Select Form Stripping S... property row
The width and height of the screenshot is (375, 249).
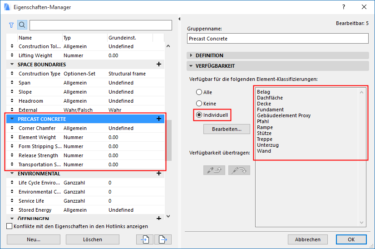click(x=85, y=146)
